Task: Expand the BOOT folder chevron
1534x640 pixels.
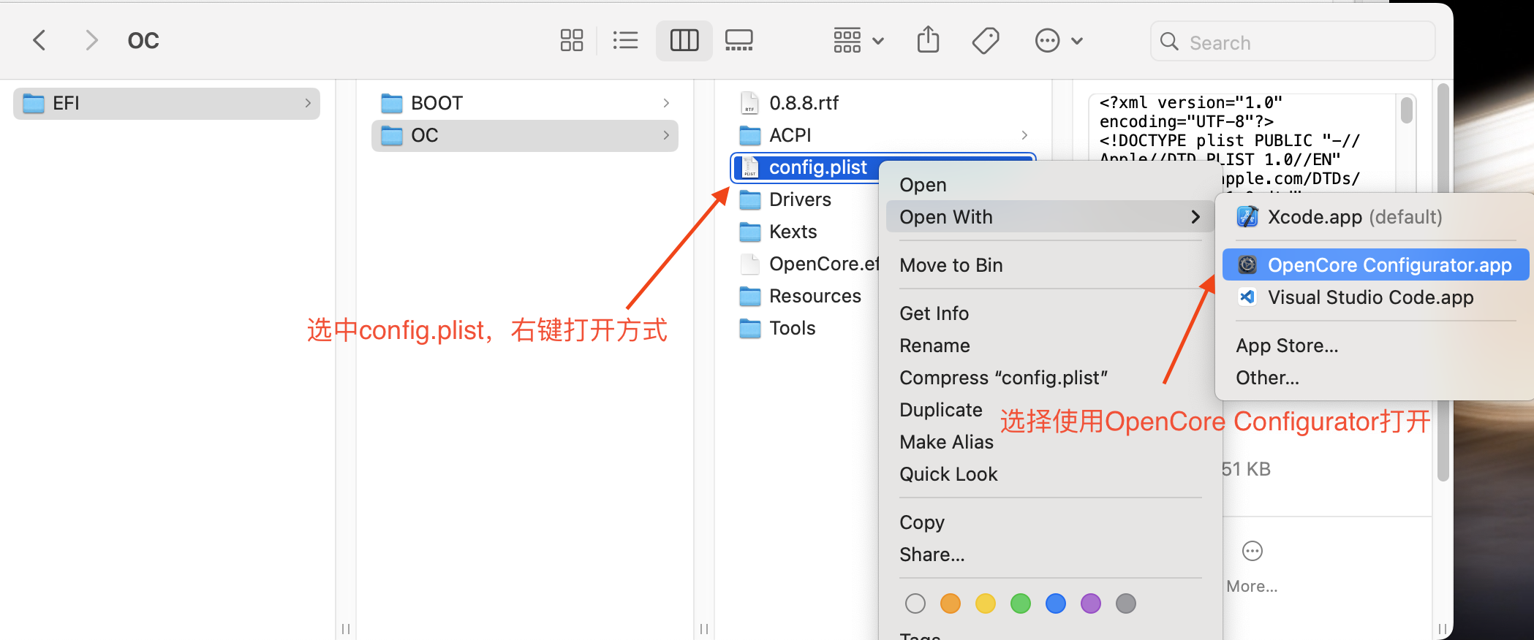Action: click(x=666, y=103)
